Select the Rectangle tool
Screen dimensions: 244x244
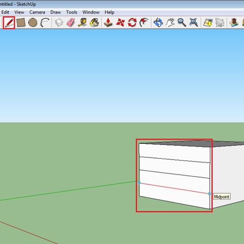(21, 22)
